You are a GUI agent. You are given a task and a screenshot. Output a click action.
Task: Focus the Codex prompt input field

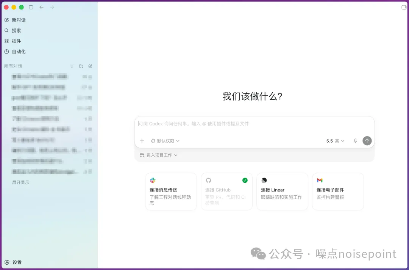[254, 124]
